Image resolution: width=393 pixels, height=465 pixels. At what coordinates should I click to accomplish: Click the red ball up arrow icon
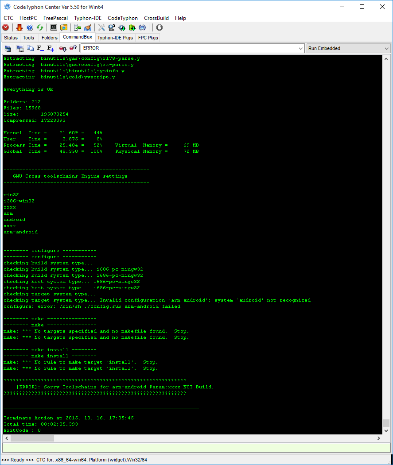(73, 48)
